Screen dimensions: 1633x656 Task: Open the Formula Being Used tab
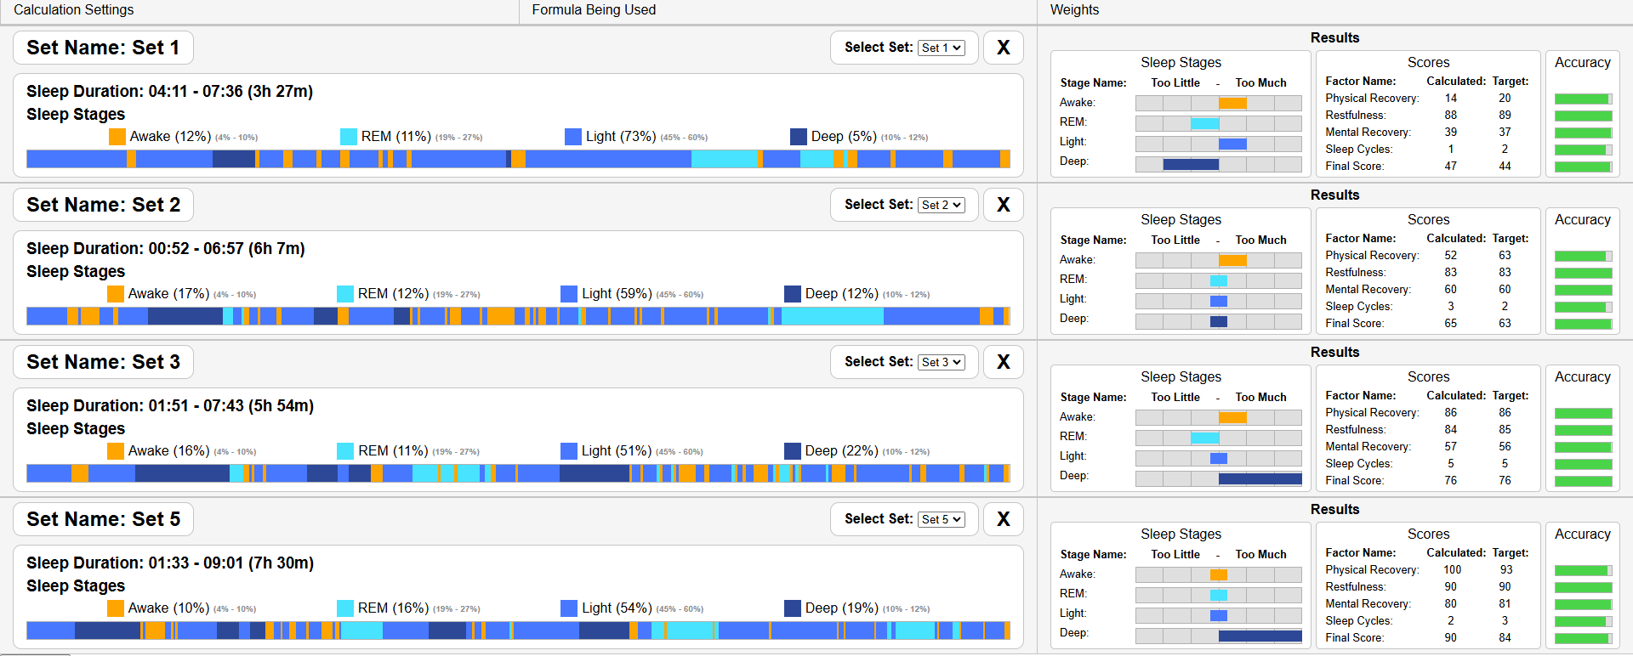point(594,10)
